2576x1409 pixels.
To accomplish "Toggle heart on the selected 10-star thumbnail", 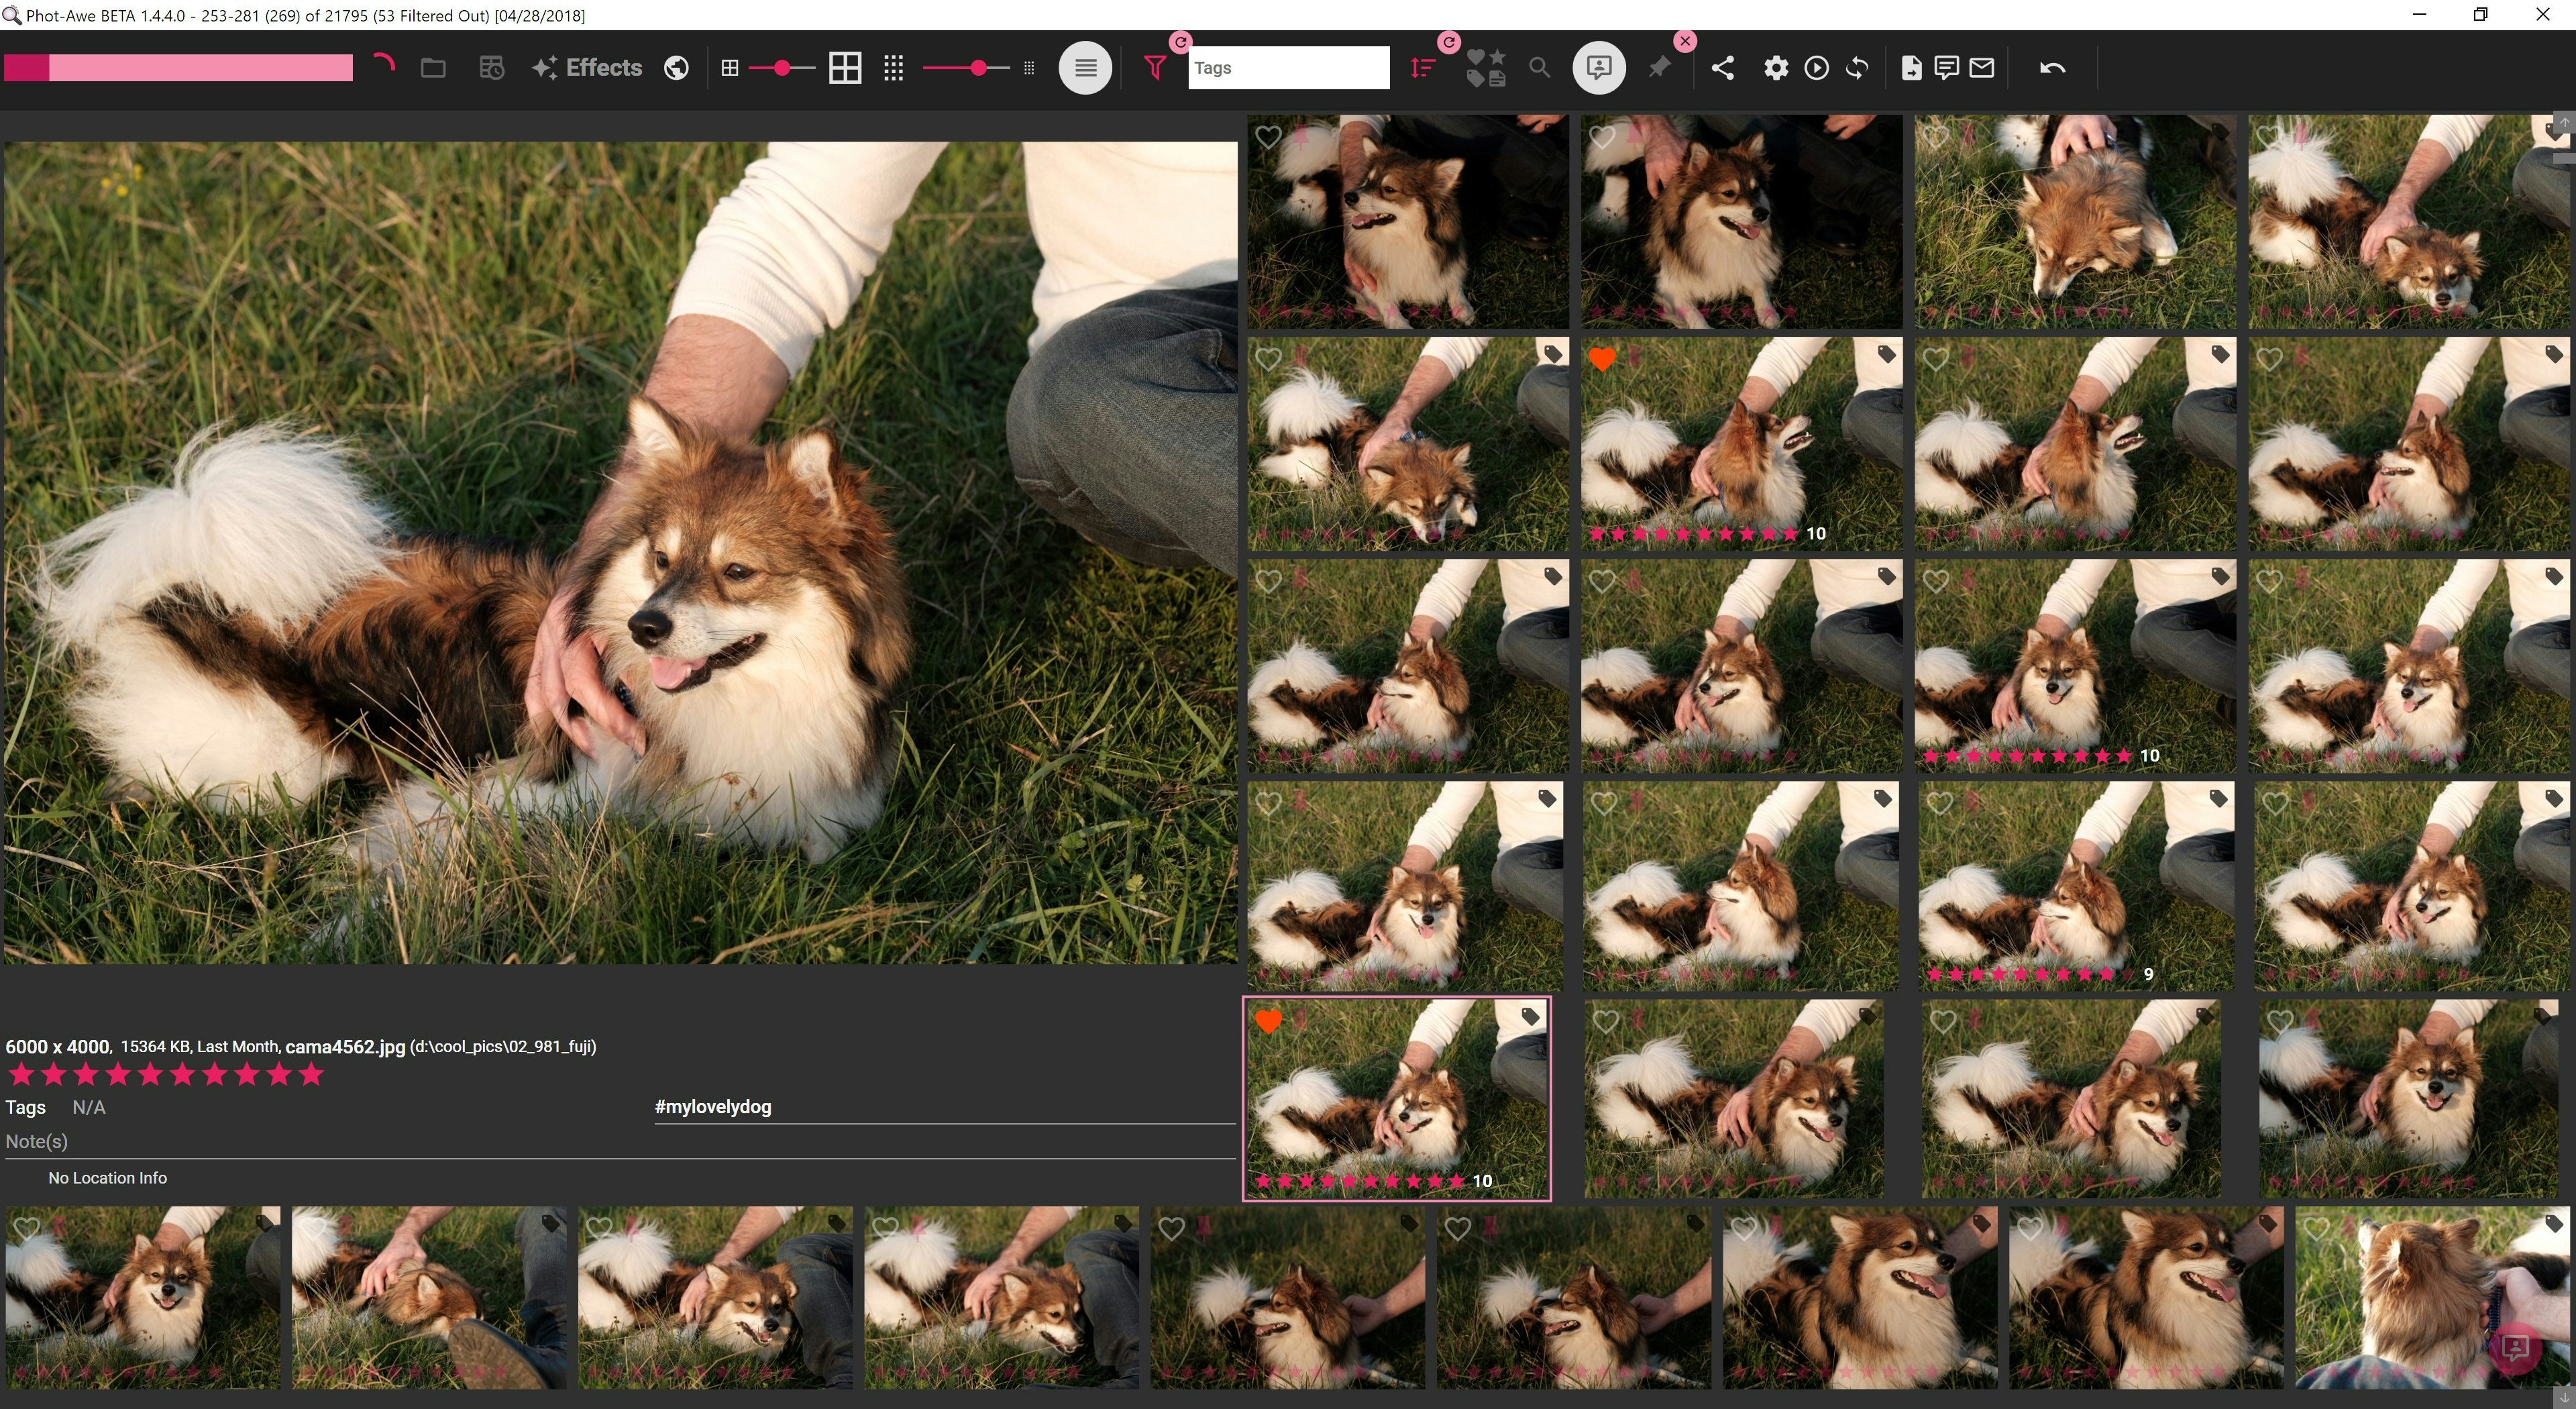I will coord(1268,1022).
